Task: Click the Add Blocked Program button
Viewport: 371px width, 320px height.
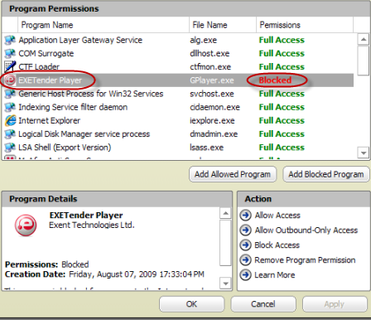Action: 326,174
